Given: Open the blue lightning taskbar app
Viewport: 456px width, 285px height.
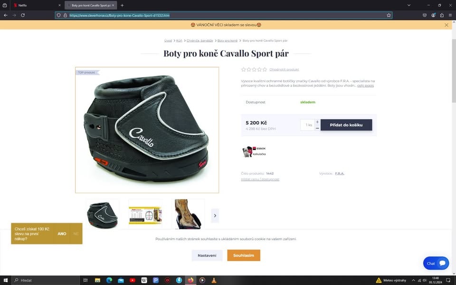Looking at the screenshot, I should [x=179, y=280].
